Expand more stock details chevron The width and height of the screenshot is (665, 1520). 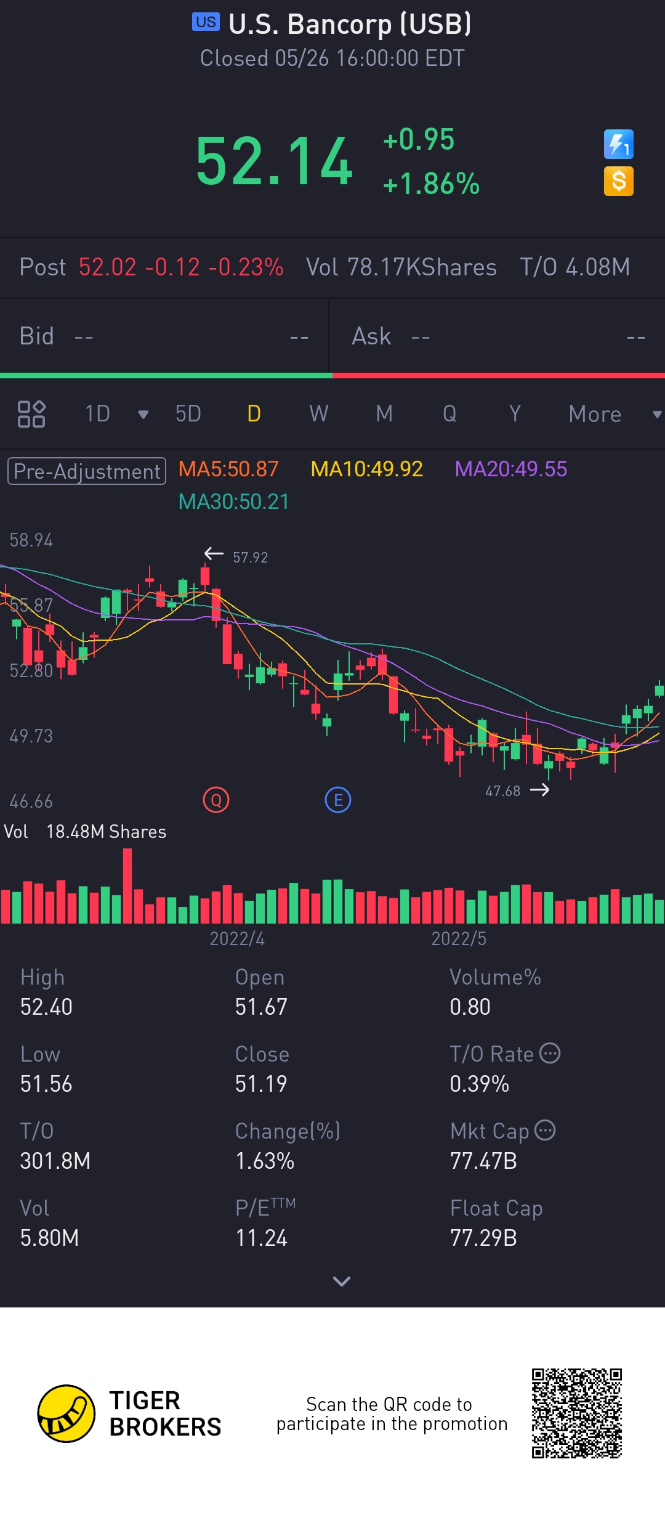click(x=341, y=1281)
